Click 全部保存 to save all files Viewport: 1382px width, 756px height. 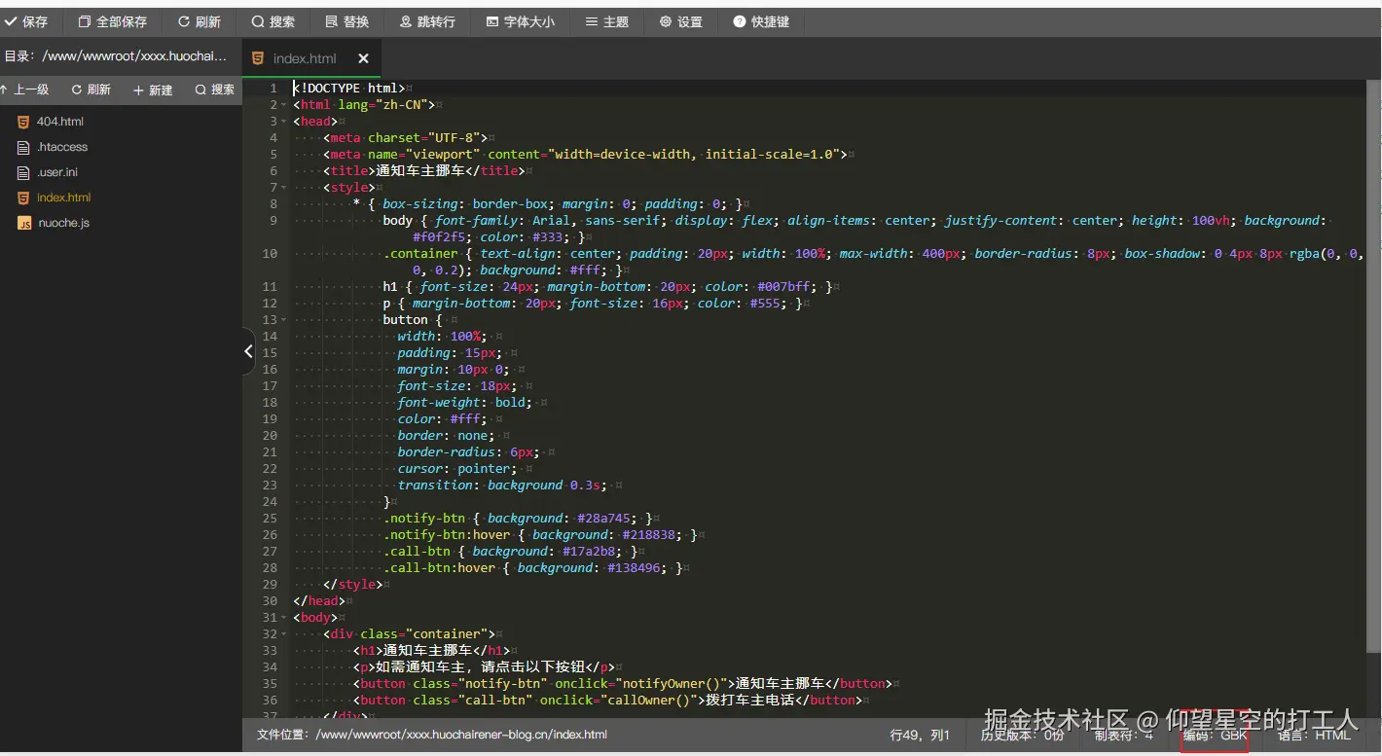(113, 21)
